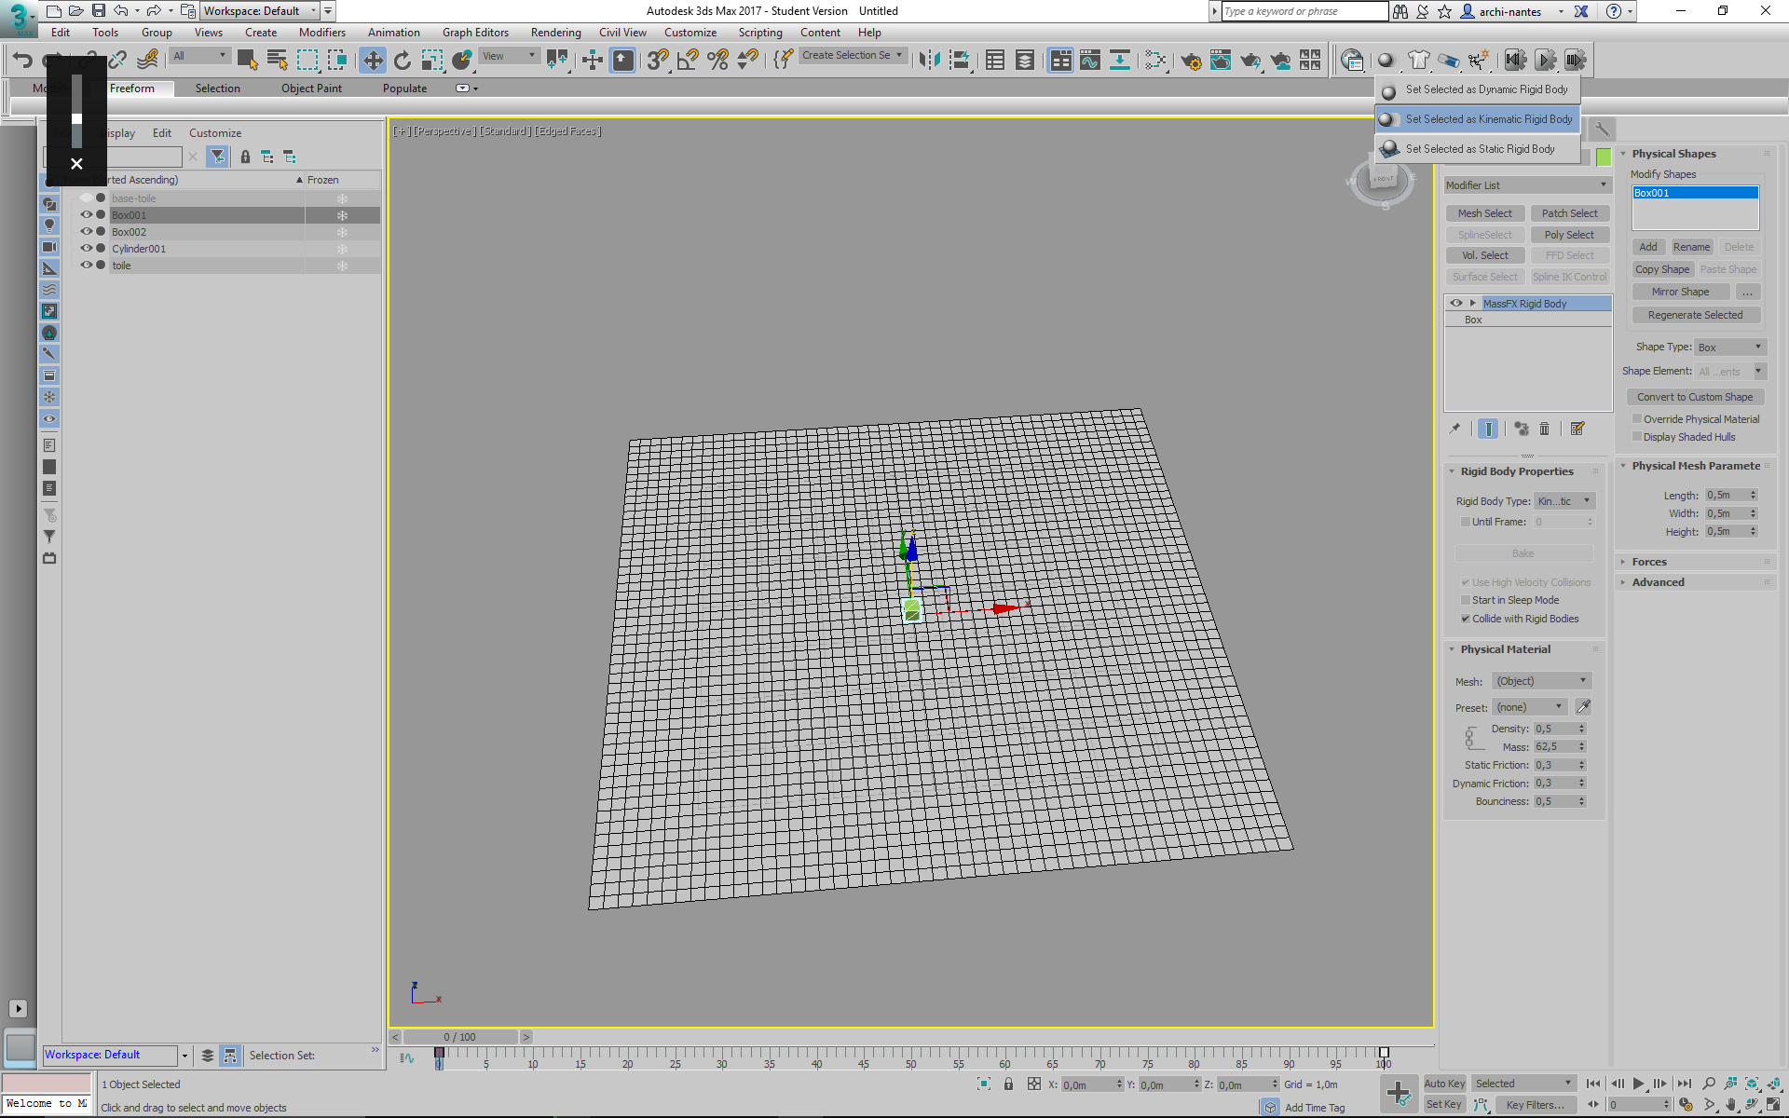1789x1118 pixels.
Task: Select the Rotate transform tool
Action: coord(403,61)
